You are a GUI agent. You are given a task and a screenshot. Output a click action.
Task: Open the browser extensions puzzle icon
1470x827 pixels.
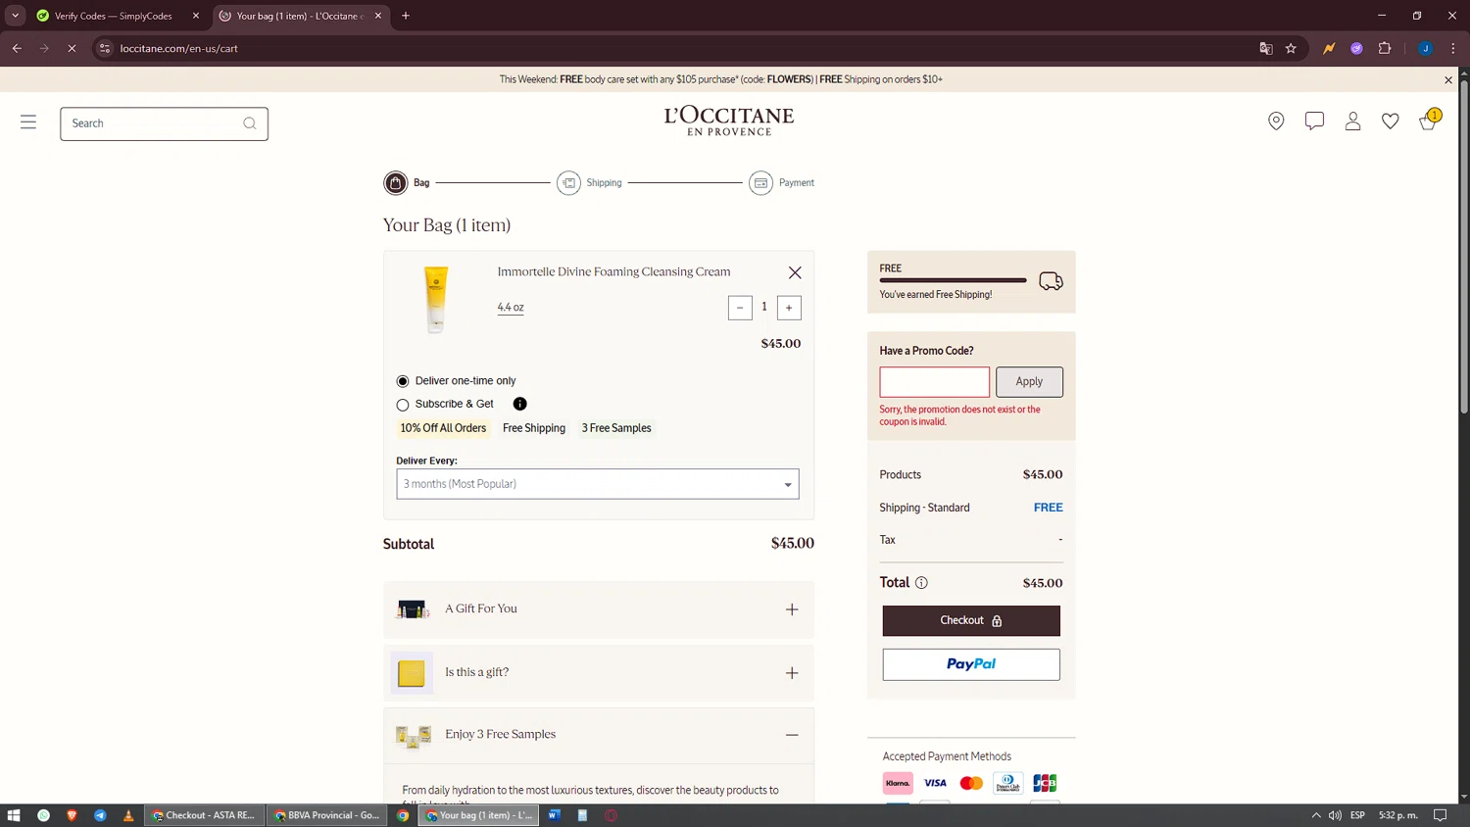click(1385, 48)
